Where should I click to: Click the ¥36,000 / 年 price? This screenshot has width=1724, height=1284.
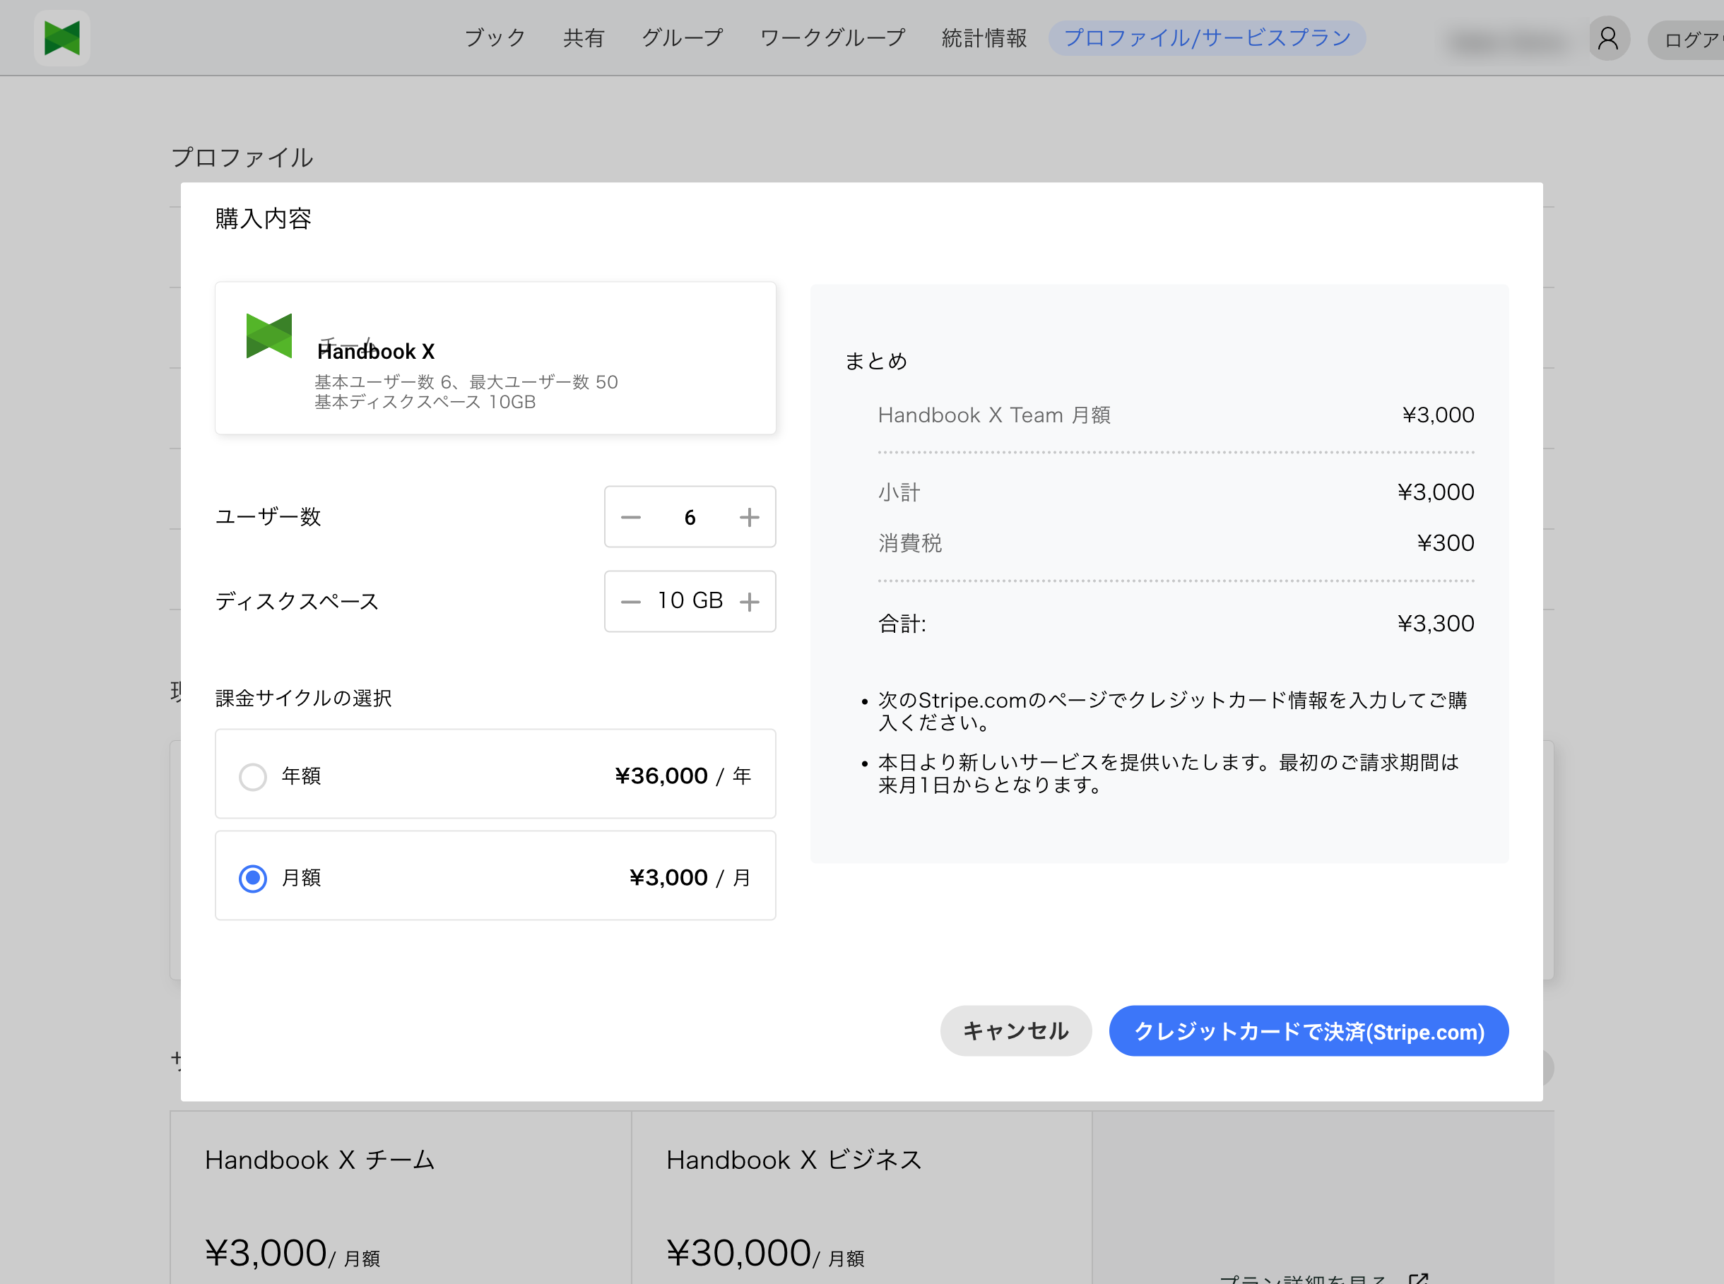(x=683, y=775)
